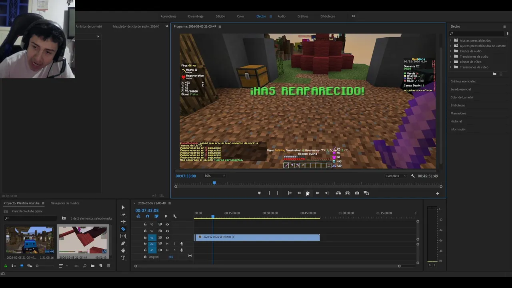Switch project panel to list view

click(14, 266)
